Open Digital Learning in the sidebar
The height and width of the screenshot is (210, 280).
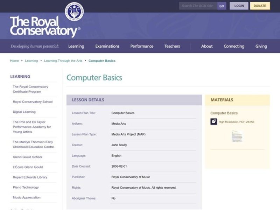click(x=24, y=112)
